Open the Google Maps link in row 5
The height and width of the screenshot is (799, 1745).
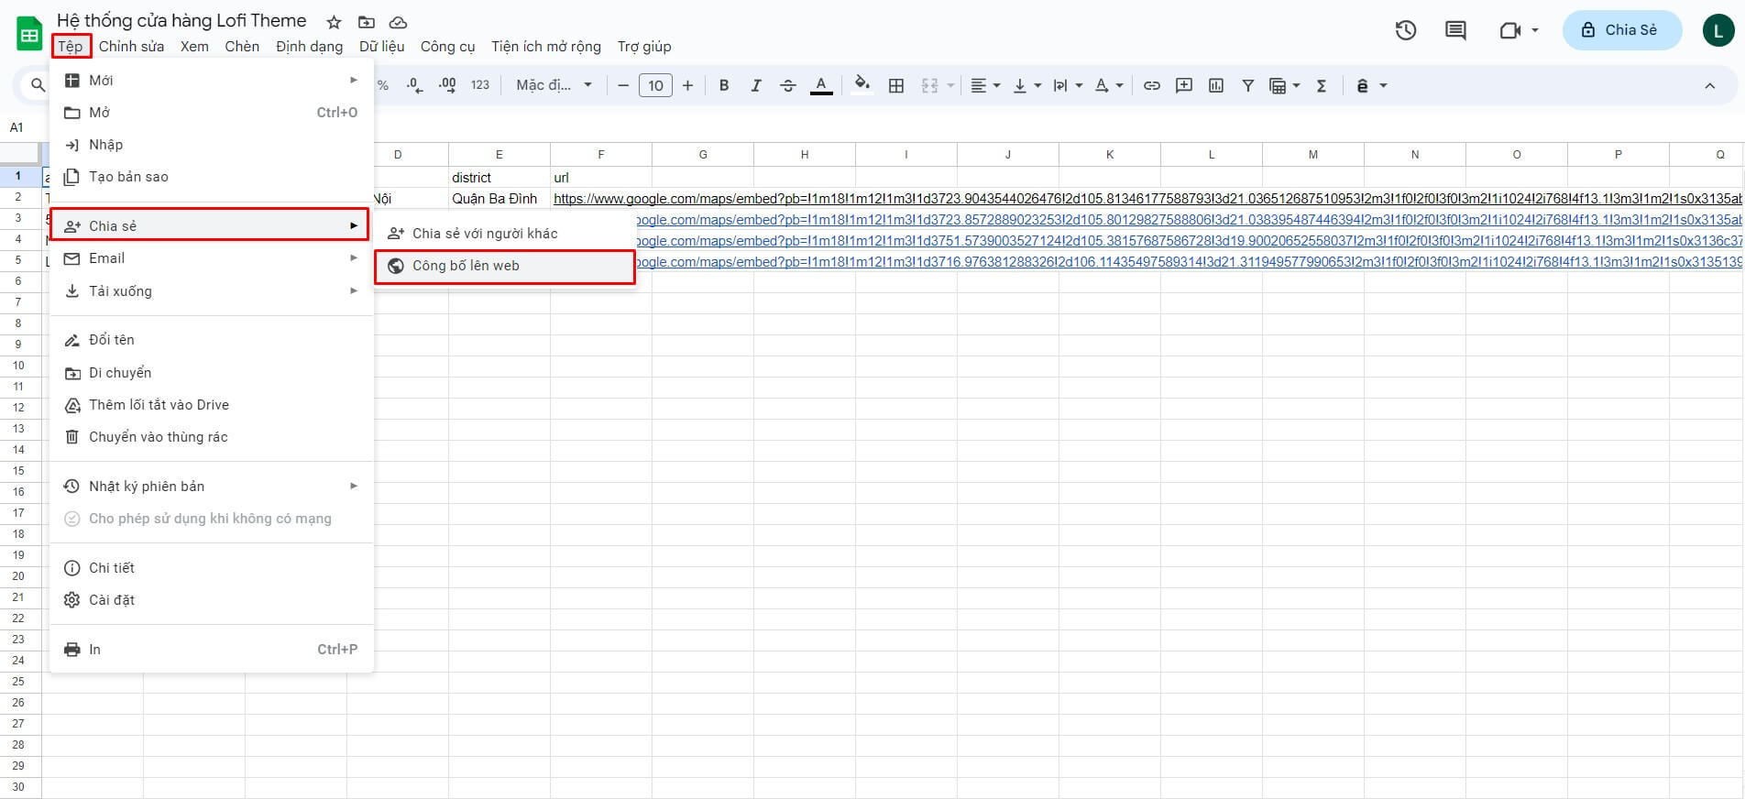tap(1189, 262)
